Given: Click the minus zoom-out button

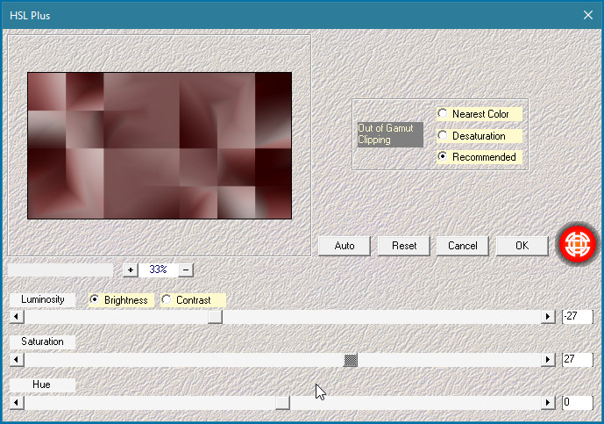Looking at the screenshot, I should pyautogui.click(x=186, y=270).
